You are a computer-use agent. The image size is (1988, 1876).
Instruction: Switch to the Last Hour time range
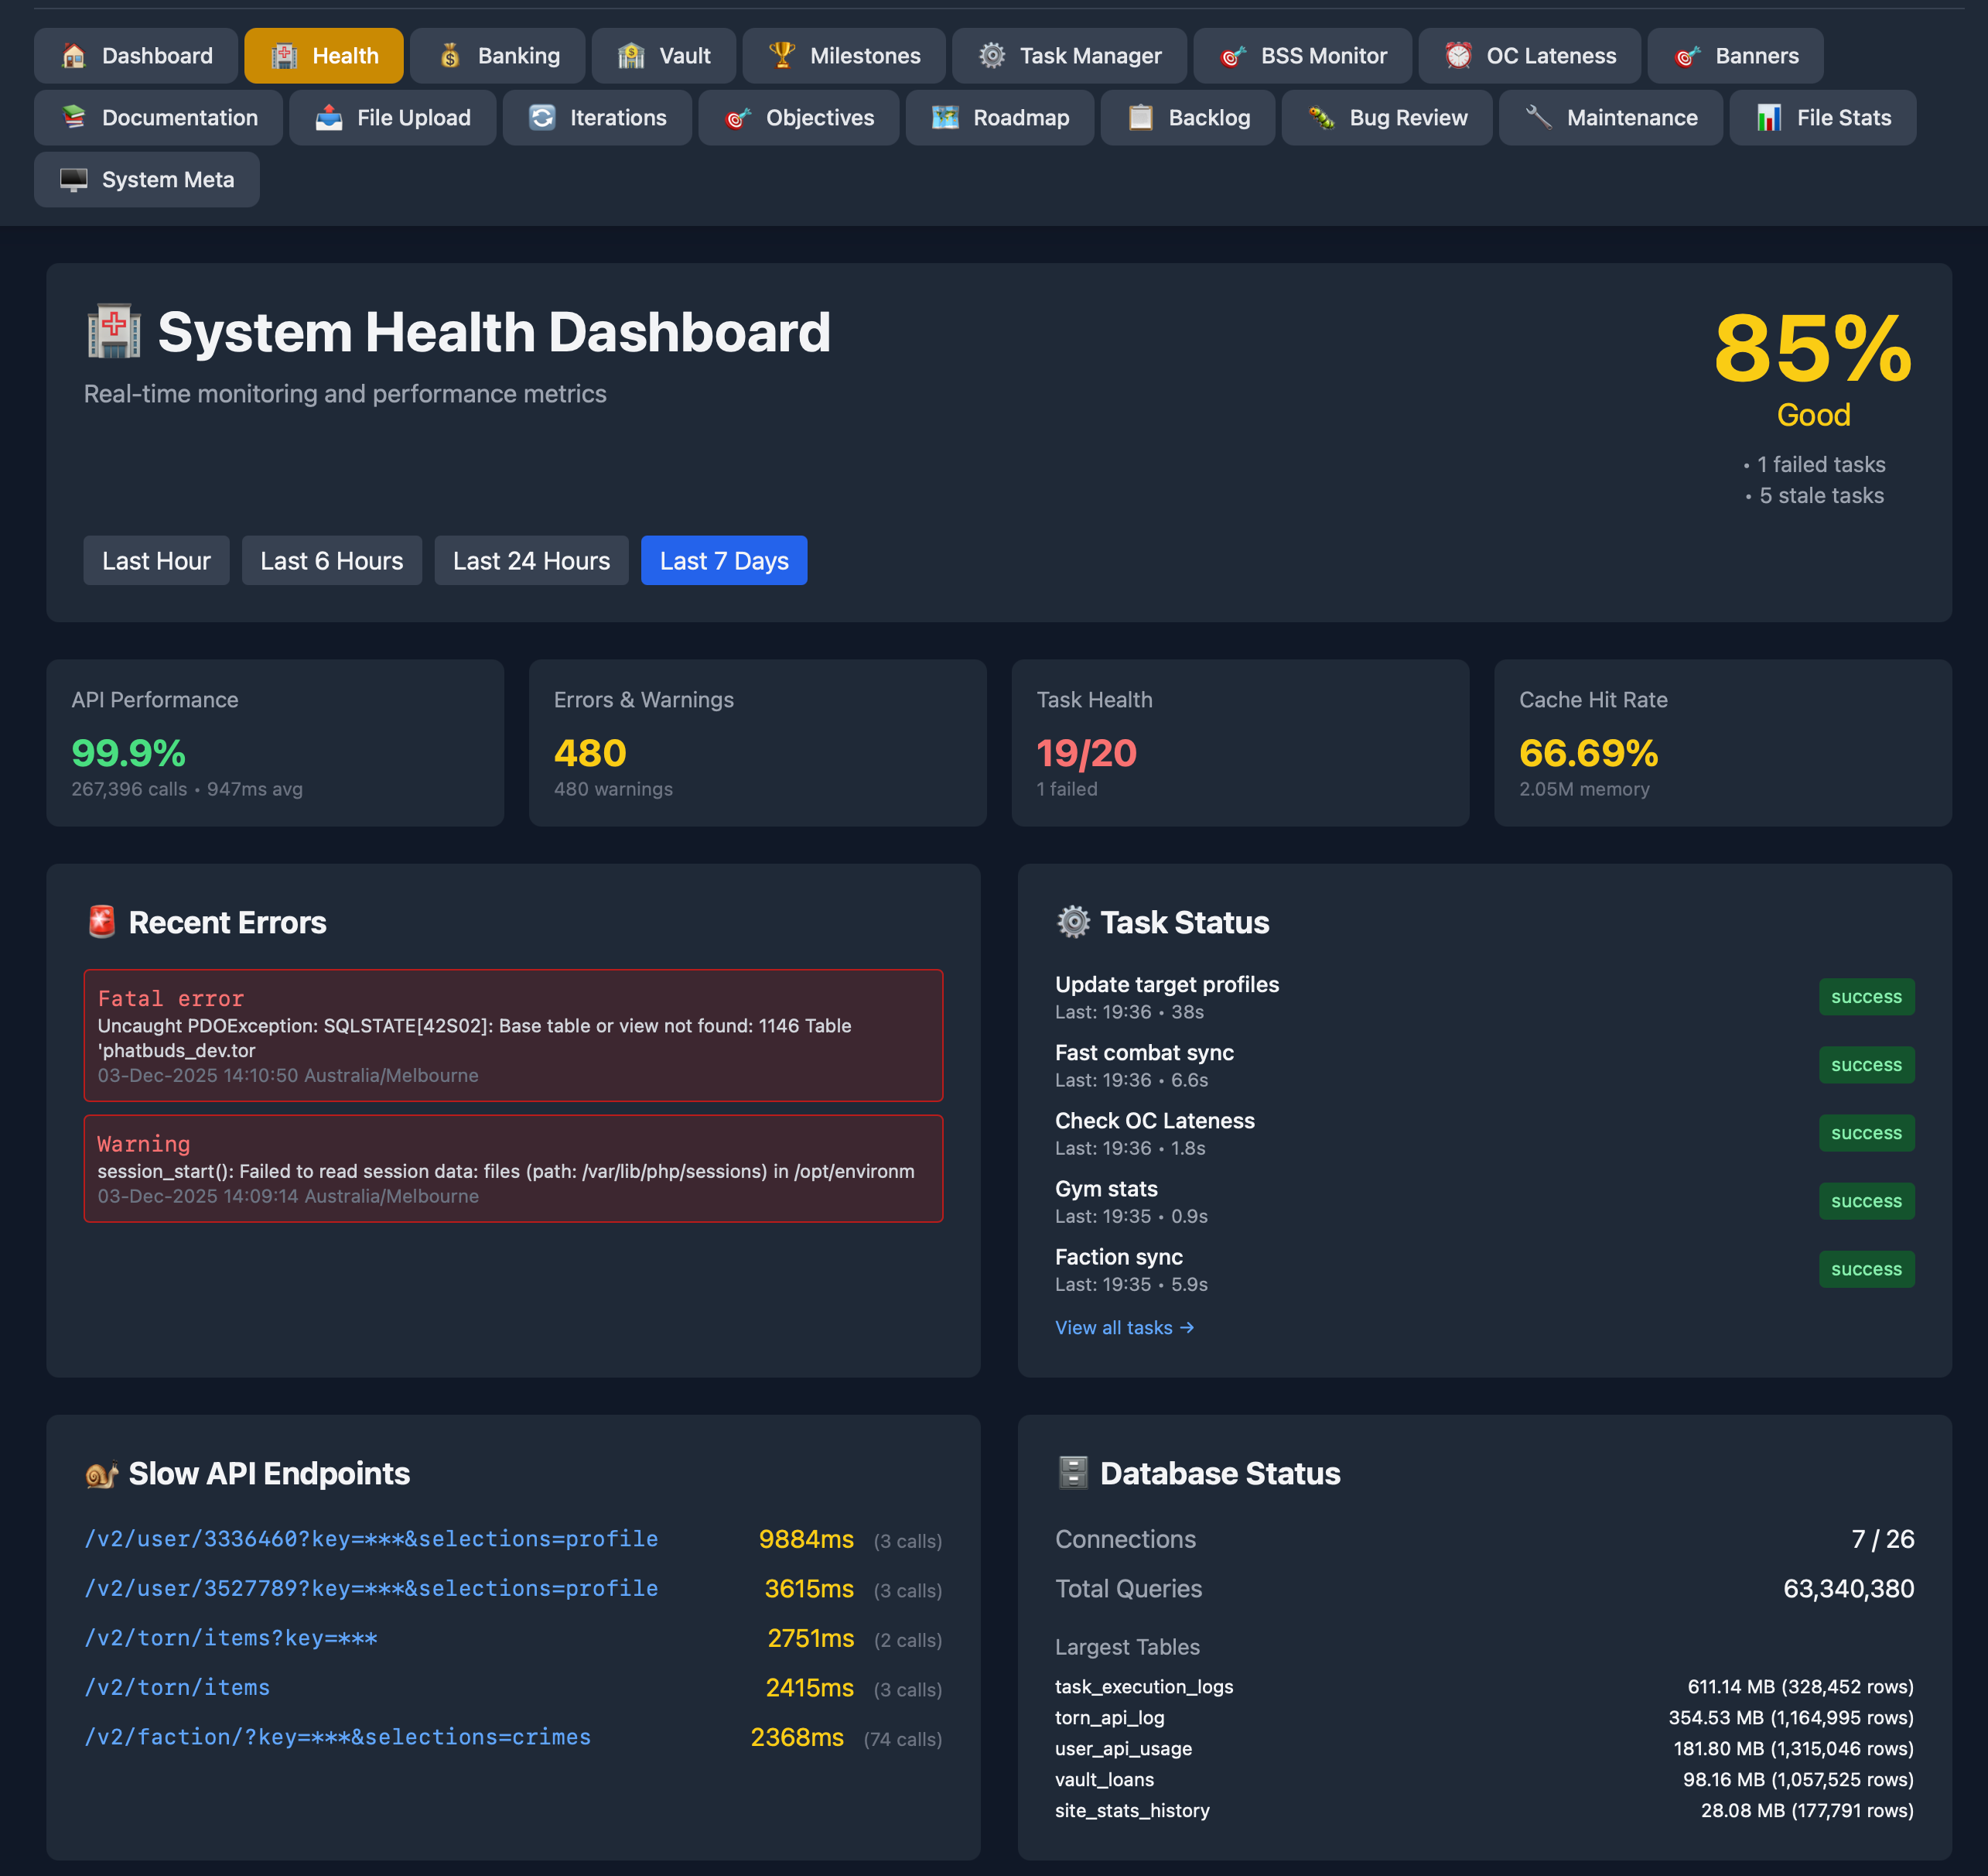click(x=156, y=560)
